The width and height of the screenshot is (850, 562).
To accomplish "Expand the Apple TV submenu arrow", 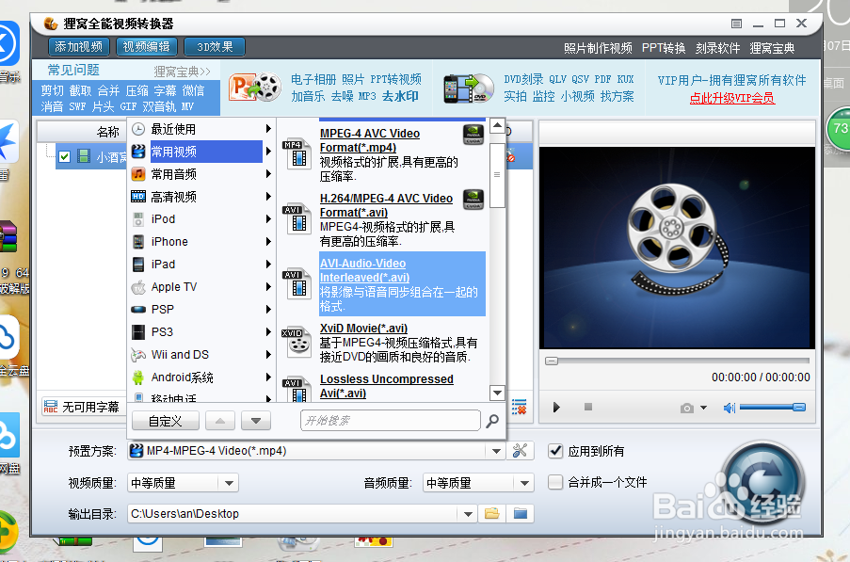I will (268, 287).
